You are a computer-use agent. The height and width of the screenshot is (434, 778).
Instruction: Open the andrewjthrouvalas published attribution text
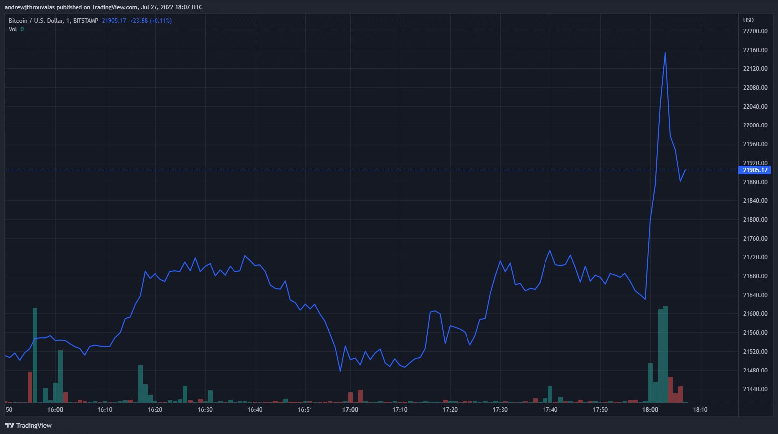point(103,7)
